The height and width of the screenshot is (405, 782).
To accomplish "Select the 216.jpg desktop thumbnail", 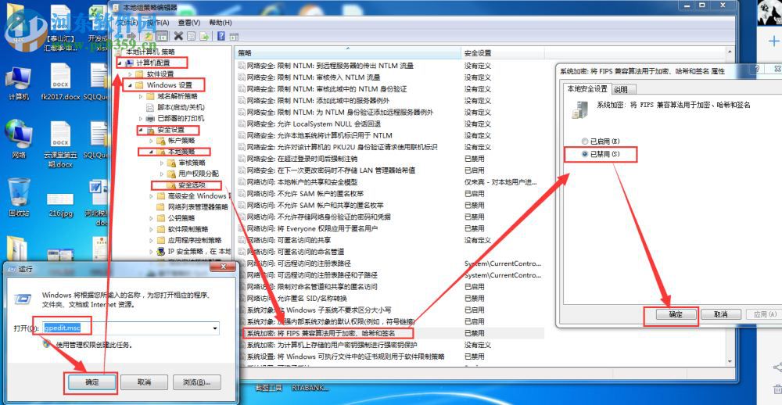I will (61, 203).
